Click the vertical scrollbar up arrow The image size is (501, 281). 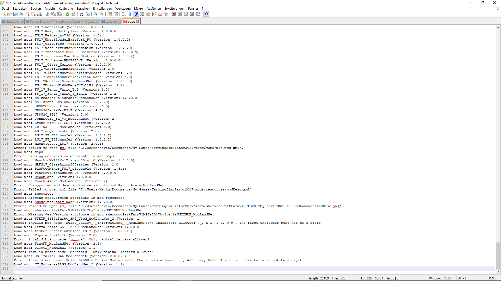[x=498, y=27]
